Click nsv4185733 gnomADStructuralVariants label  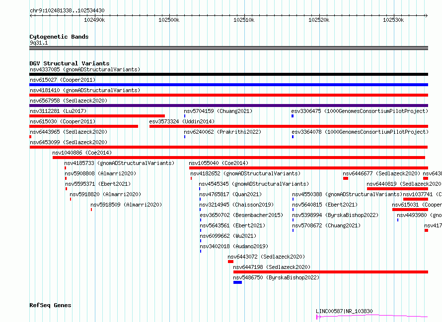click(x=119, y=163)
